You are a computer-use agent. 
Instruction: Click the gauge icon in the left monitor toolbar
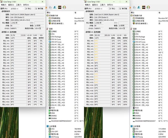(x=64, y=7)
